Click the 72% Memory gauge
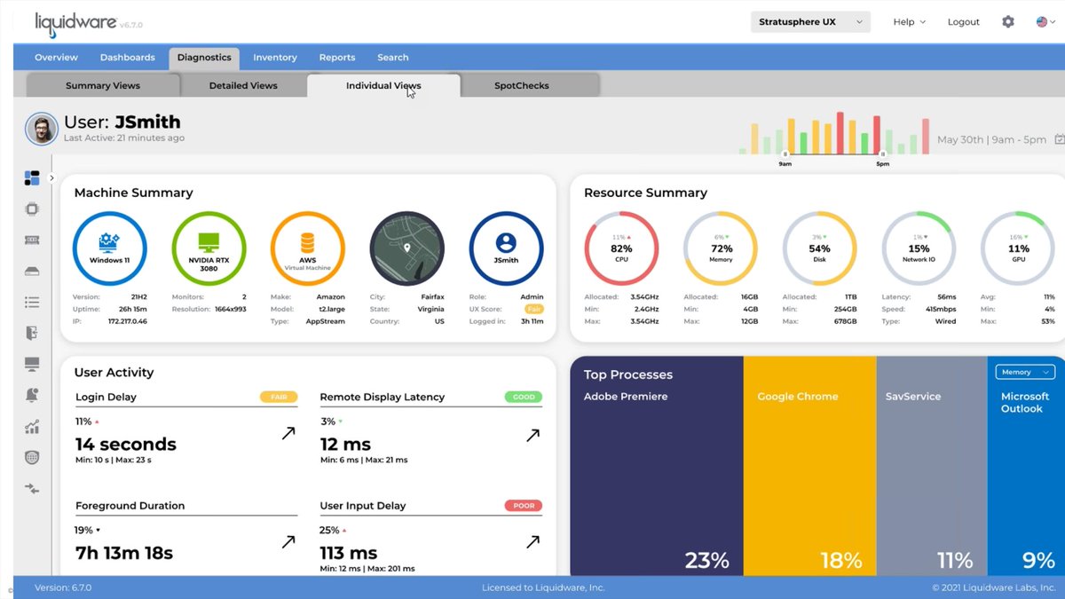This screenshot has height=599, width=1065. click(721, 248)
